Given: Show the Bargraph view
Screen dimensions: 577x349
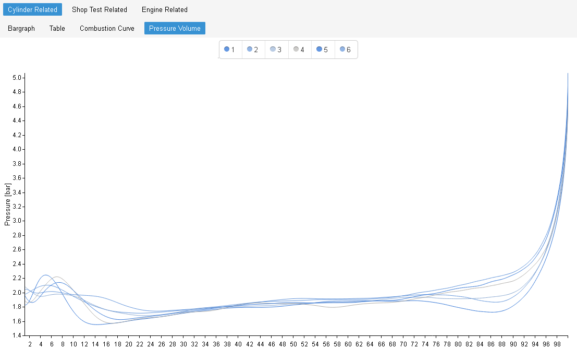Looking at the screenshot, I should pyautogui.click(x=21, y=28).
